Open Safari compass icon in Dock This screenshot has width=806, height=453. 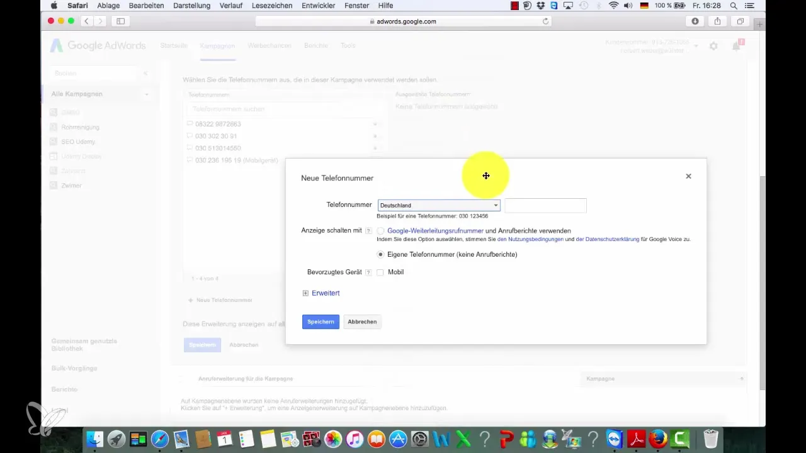pyautogui.click(x=160, y=439)
